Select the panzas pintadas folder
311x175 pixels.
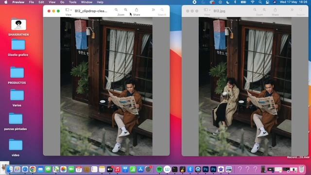[x=16, y=122]
